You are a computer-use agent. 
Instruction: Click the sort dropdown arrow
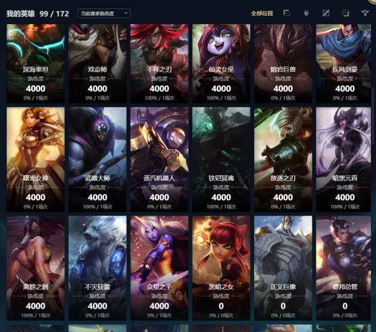click(126, 13)
